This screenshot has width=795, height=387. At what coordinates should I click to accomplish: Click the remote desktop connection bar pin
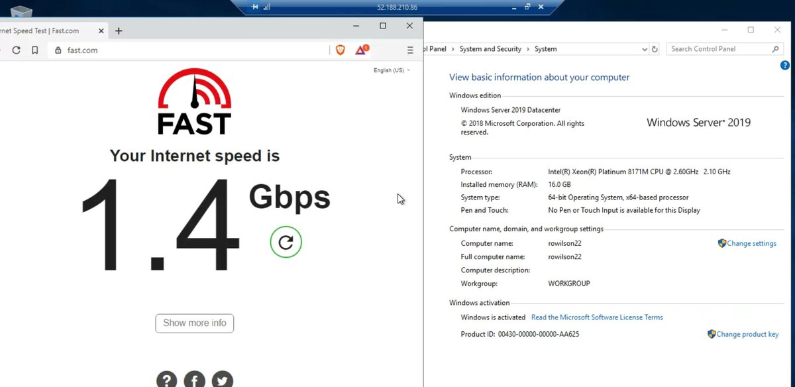tap(255, 7)
